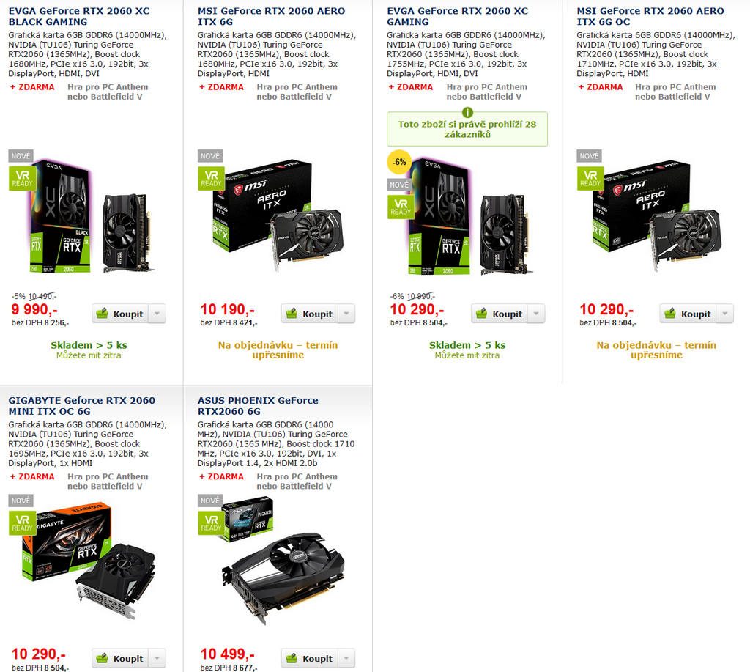Expand Koupit arrow for GIGABYTE MINI ITX OC
This screenshot has height=672, width=750.
(157, 659)
